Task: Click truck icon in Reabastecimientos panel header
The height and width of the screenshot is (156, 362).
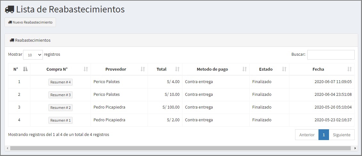Action: [12, 40]
